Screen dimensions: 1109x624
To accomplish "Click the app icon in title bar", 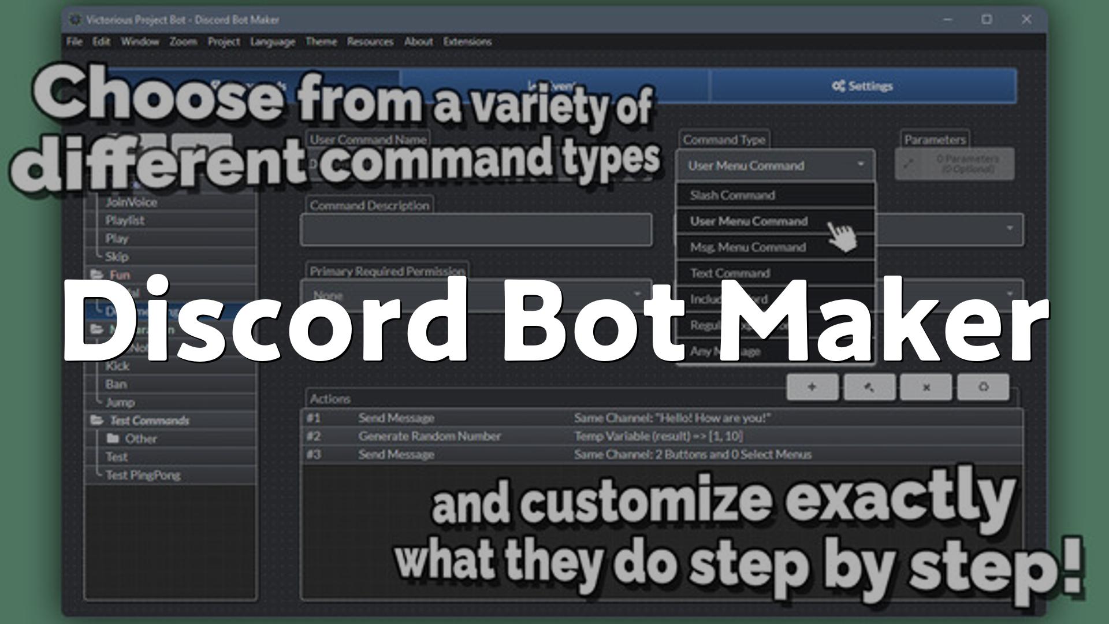I will point(75,20).
